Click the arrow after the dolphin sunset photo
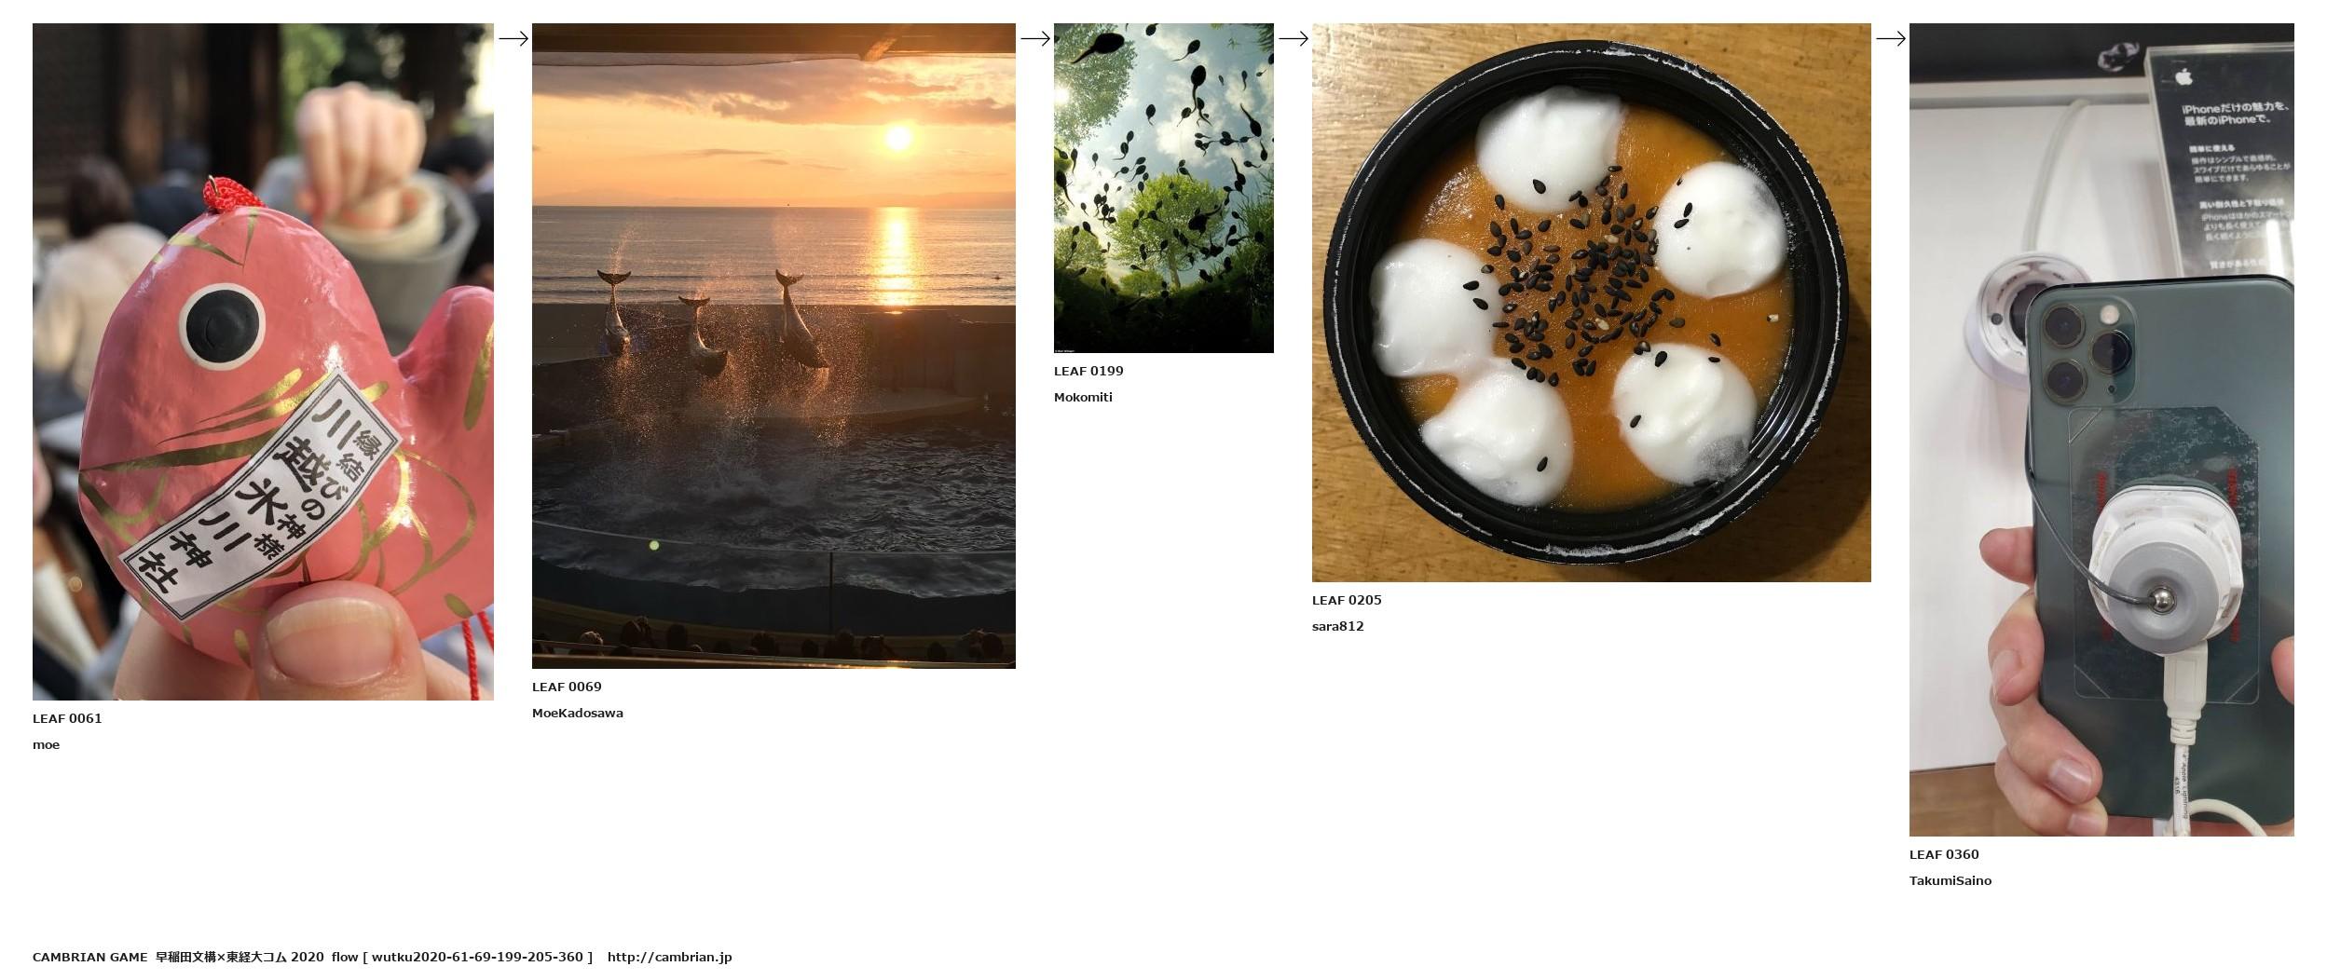The image size is (2327, 980). 1035,38
